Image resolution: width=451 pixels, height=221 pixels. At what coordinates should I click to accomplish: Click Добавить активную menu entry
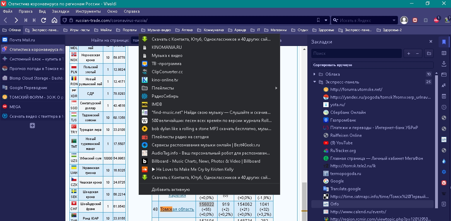(209, 190)
